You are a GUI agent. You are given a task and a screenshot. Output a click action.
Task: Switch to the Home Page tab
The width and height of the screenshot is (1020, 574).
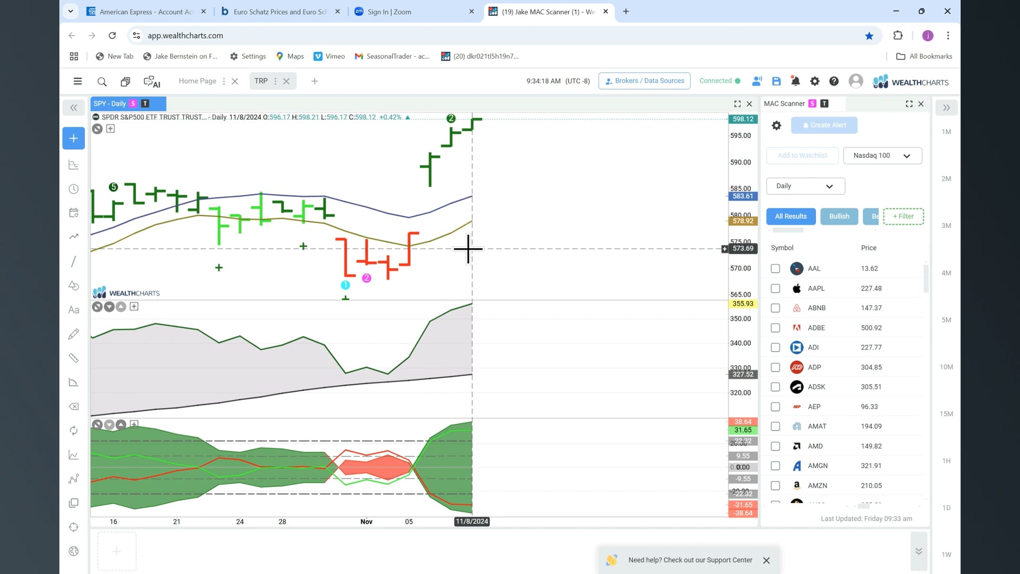click(x=197, y=81)
